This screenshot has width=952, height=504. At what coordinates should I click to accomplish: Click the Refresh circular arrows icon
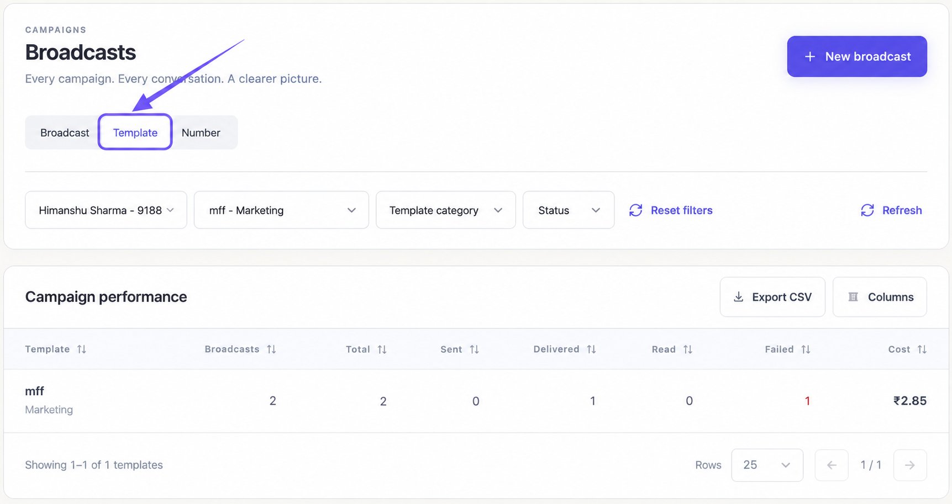click(867, 210)
